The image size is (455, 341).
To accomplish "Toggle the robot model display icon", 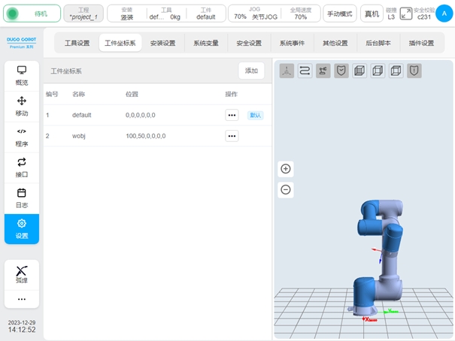I will click(323, 71).
